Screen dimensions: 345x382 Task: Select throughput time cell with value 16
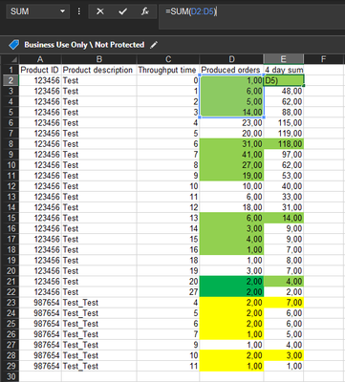click(x=168, y=250)
